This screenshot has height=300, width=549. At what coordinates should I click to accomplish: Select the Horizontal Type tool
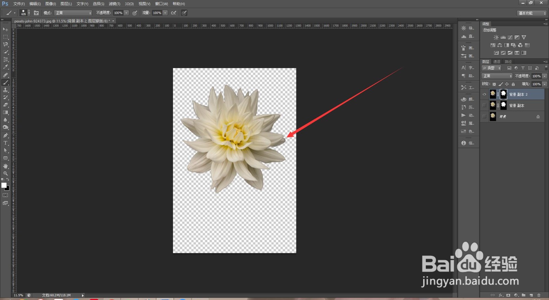click(5, 143)
